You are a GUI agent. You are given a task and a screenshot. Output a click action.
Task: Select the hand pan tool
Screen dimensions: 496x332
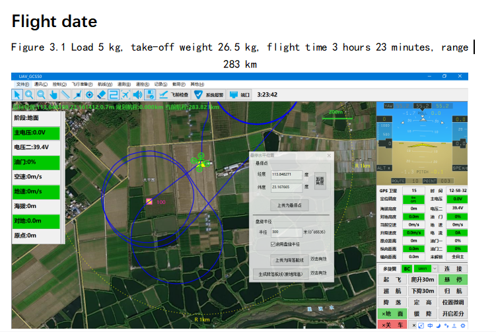point(53,95)
